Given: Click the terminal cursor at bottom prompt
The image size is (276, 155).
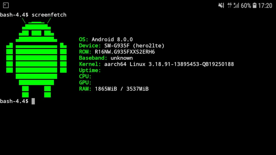Looking at the screenshot, I should click(33, 101).
